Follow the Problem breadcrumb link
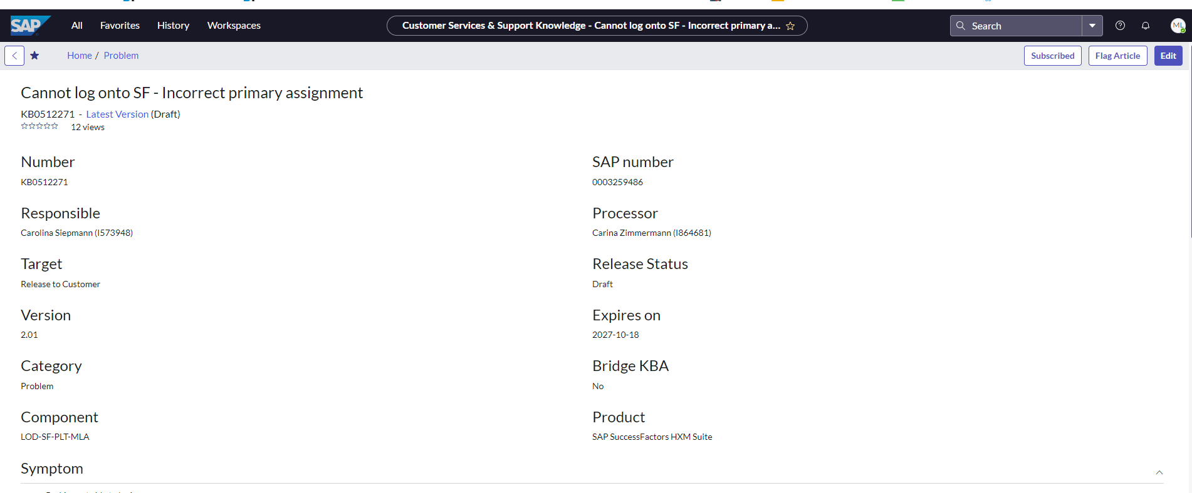The width and height of the screenshot is (1192, 493). point(121,56)
